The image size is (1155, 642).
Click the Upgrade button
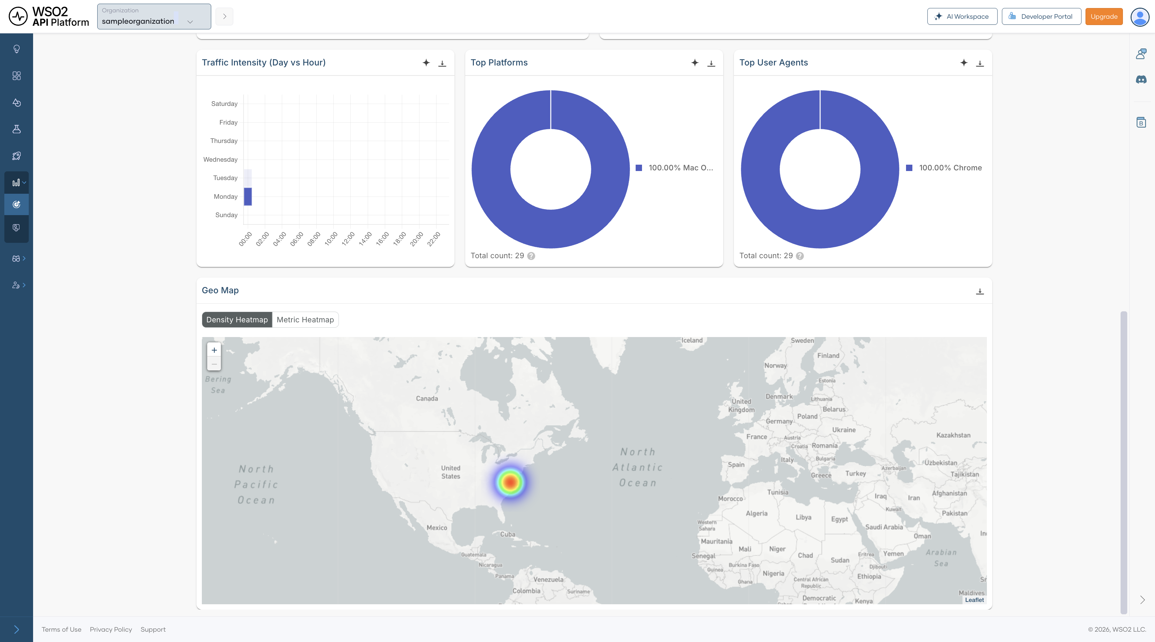pos(1104,17)
